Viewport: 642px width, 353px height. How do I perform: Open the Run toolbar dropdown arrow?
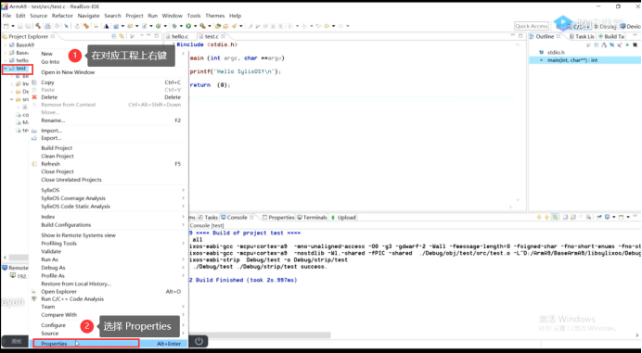click(x=195, y=26)
